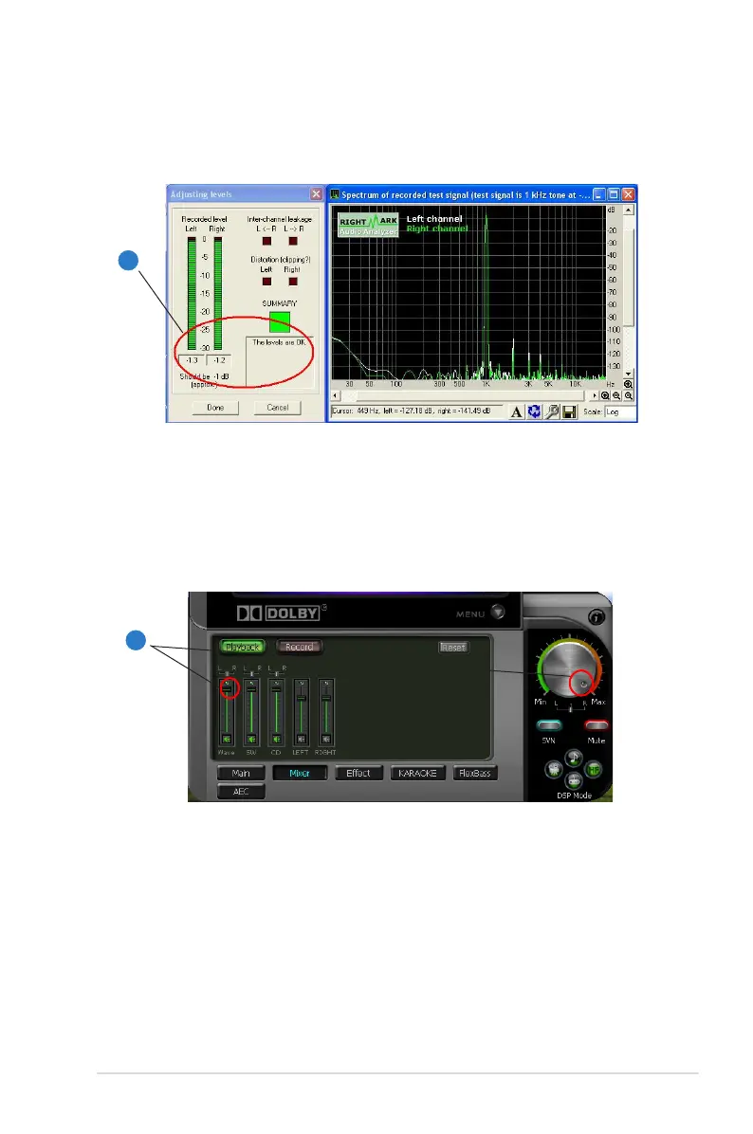The height and width of the screenshot is (1134, 753).
Task: Select the HF DSP mode icon
Action: click(593, 770)
